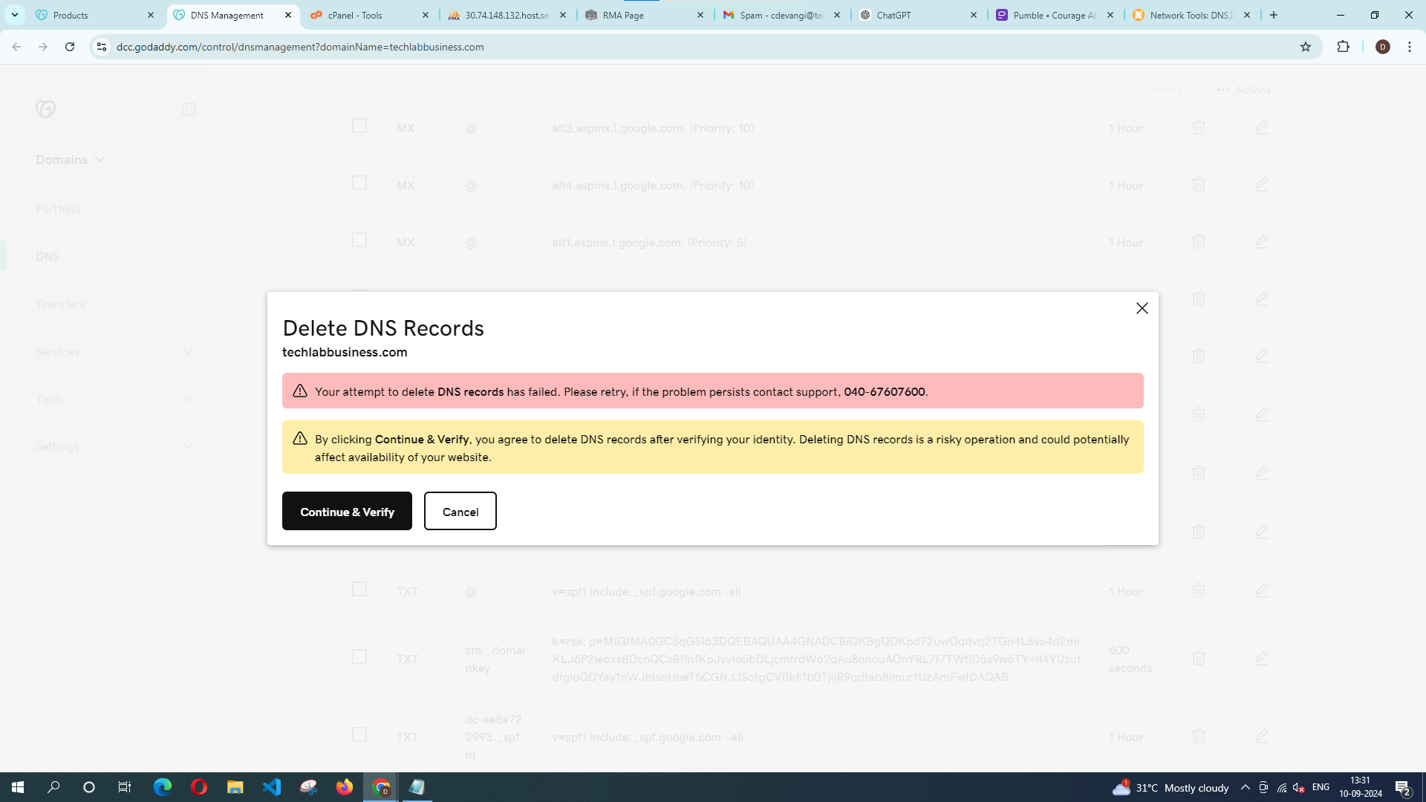
Task: Open DNS in the sidebar
Action: 47,257
